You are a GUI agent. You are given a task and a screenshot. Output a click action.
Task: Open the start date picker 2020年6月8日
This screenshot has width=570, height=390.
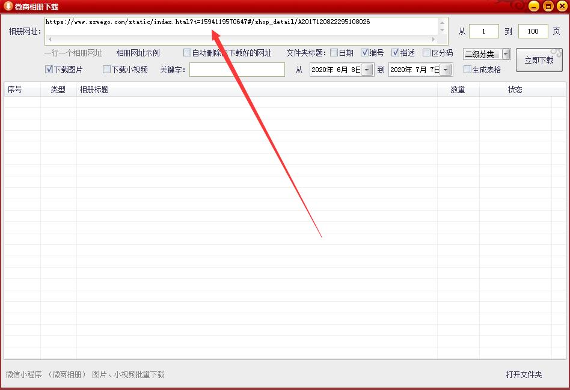pos(367,70)
